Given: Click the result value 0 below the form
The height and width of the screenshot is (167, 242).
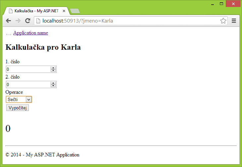Looking at the screenshot, I should (8, 128).
